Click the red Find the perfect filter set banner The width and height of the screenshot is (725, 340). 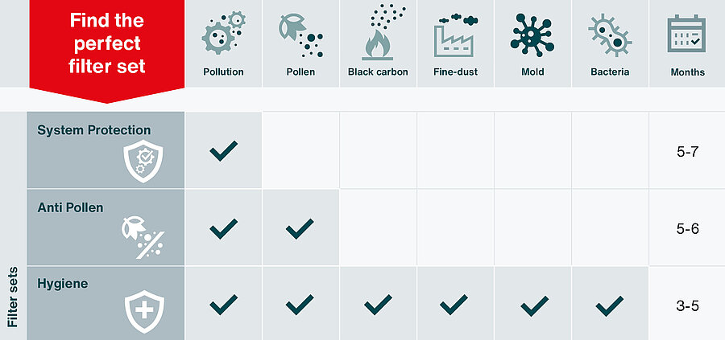click(106, 43)
